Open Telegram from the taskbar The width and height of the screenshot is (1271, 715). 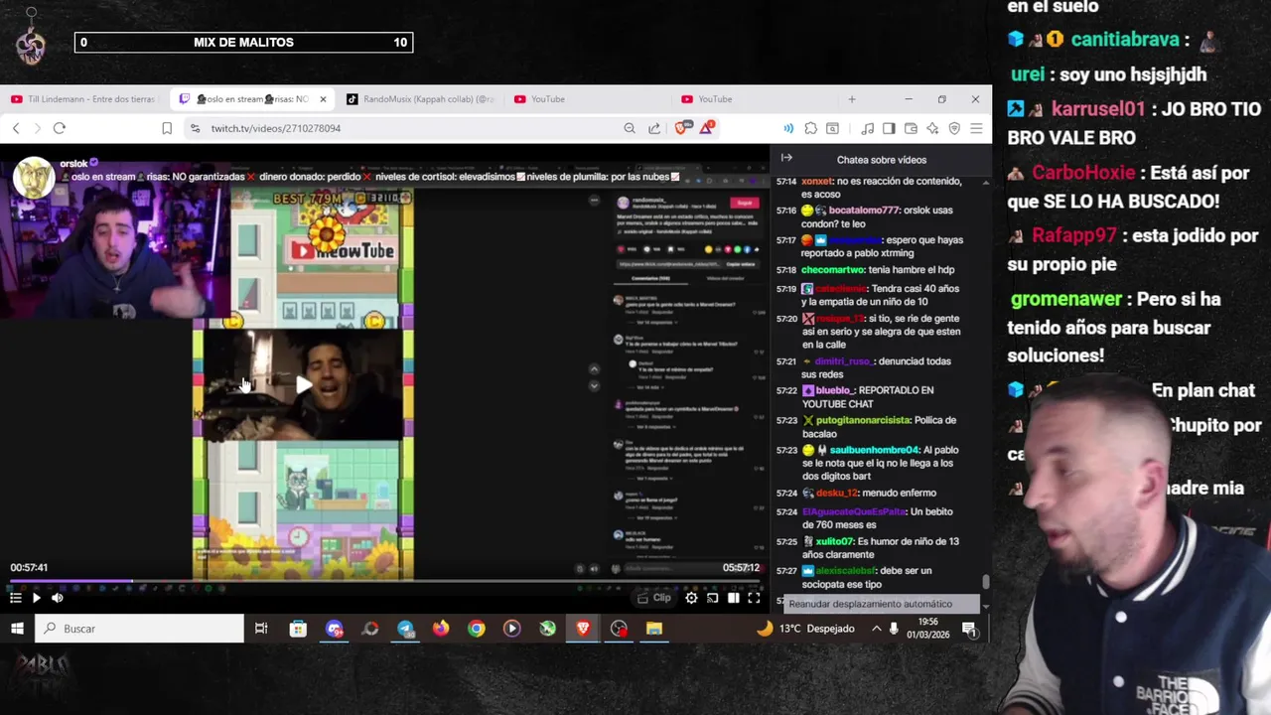click(x=405, y=629)
